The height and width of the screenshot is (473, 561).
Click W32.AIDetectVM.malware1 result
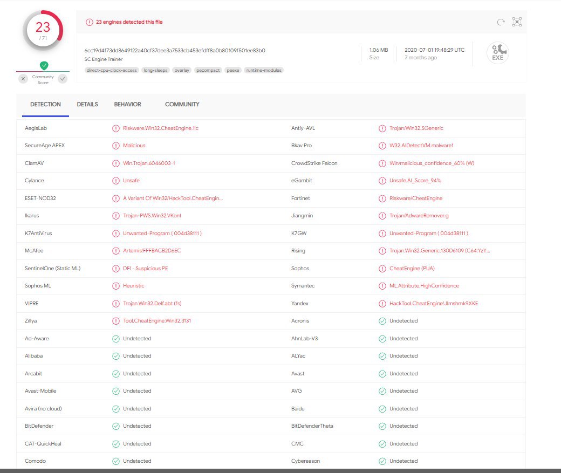click(421, 146)
